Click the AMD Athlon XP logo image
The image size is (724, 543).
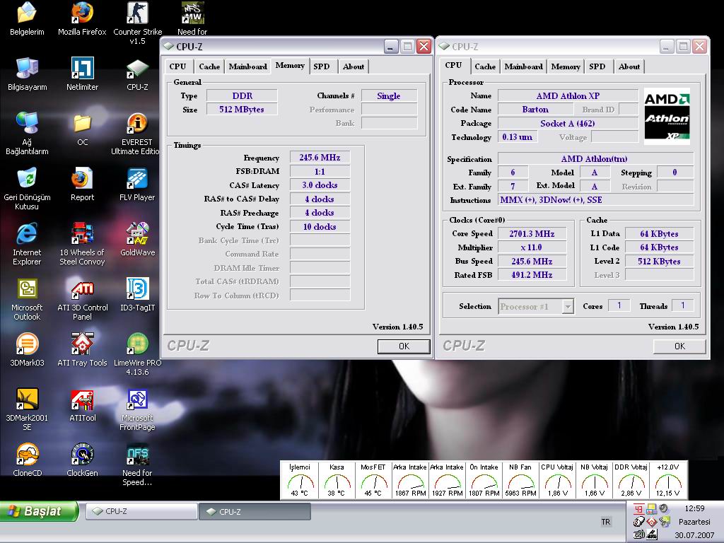click(667, 117)
